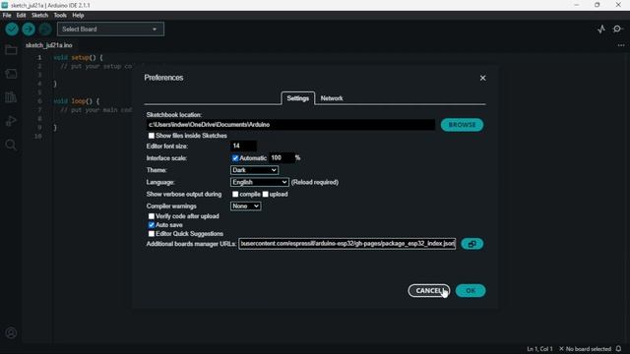
Task: Open Library Manager in sidebar
Action: (x=11, y=97)
